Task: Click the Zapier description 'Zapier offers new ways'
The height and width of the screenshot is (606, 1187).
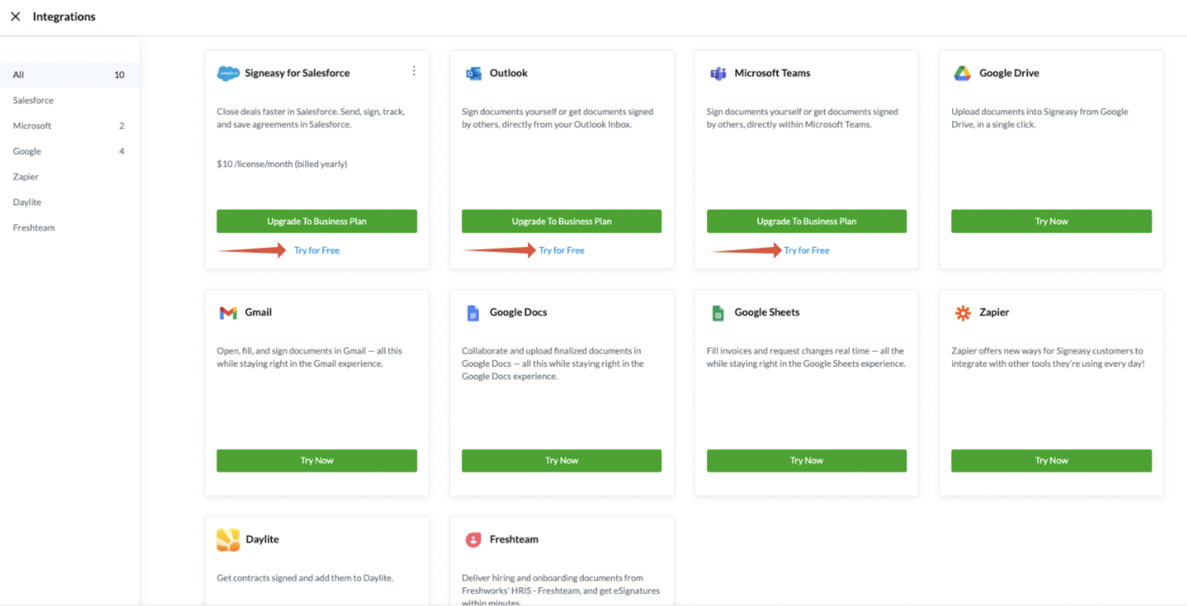Action: [x=1048, y=357]
